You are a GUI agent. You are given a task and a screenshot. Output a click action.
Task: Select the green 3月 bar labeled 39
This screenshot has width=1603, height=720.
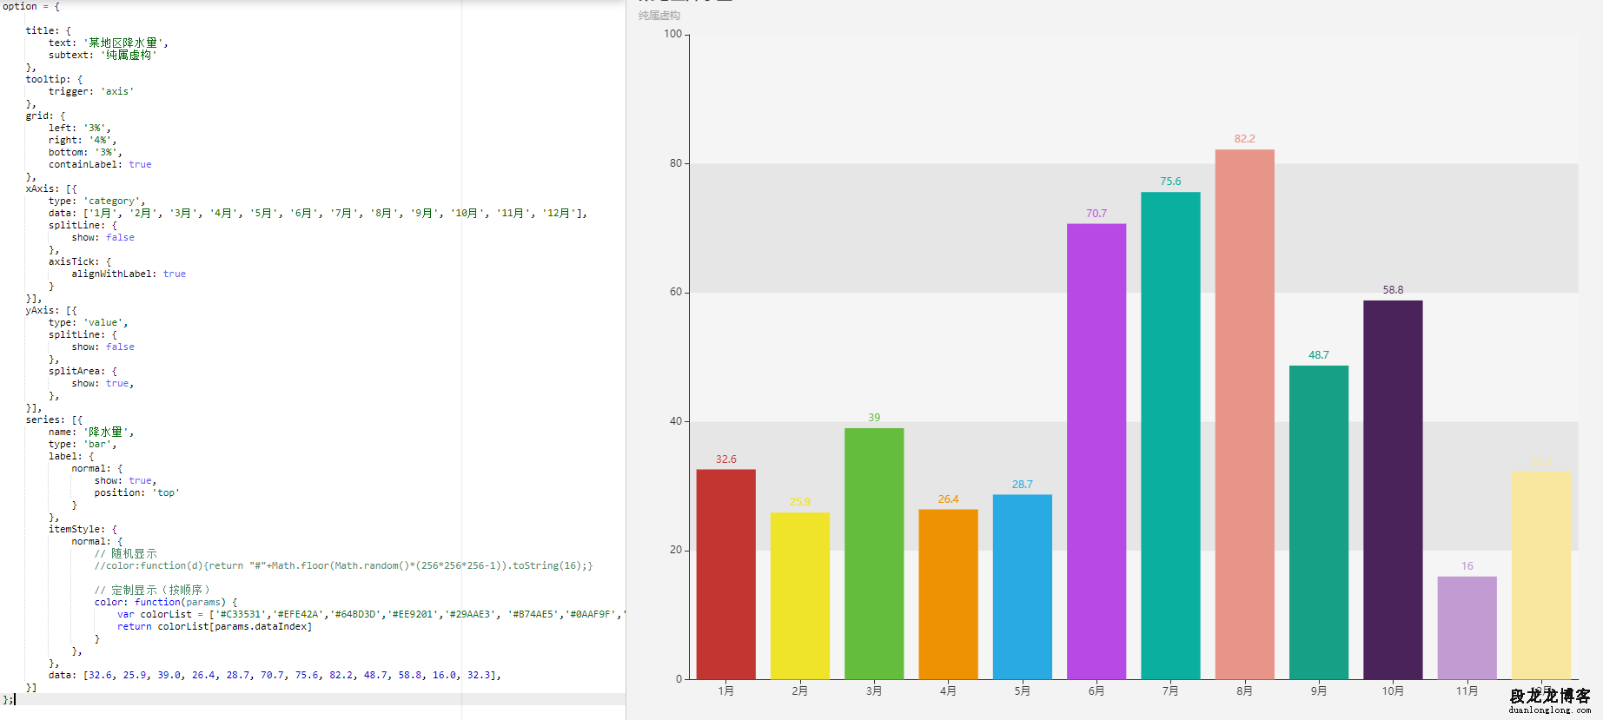click(874, 553)
